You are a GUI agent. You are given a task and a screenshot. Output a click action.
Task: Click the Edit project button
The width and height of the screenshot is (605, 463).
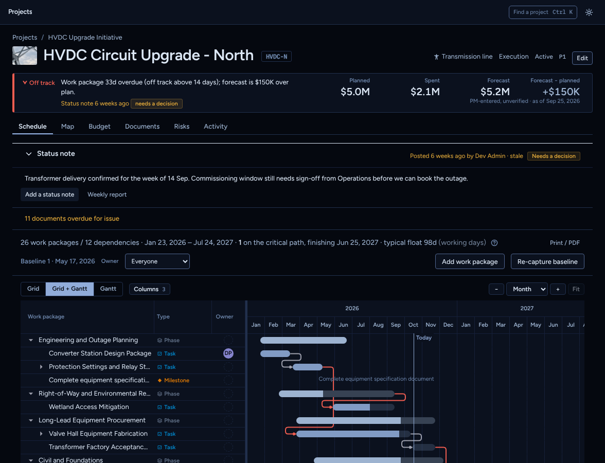582,58
